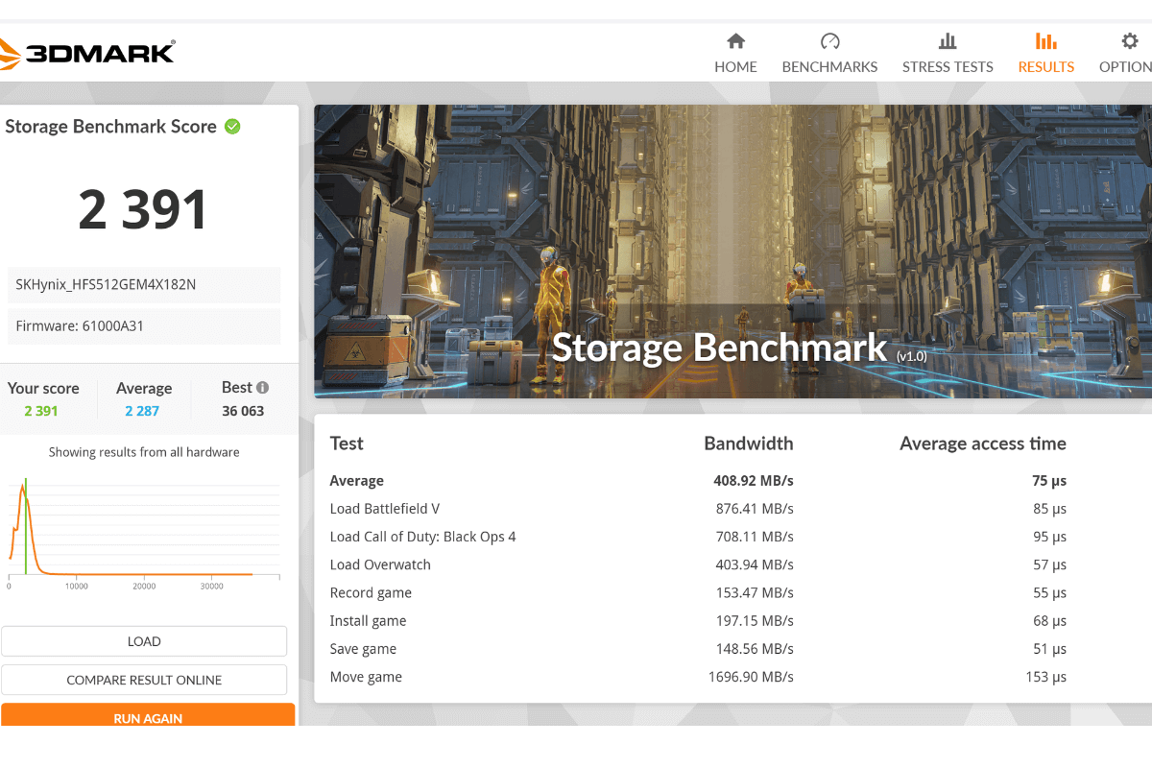Open the Options gear icon
The image size is (1152, 768).
click(1129, 39)
